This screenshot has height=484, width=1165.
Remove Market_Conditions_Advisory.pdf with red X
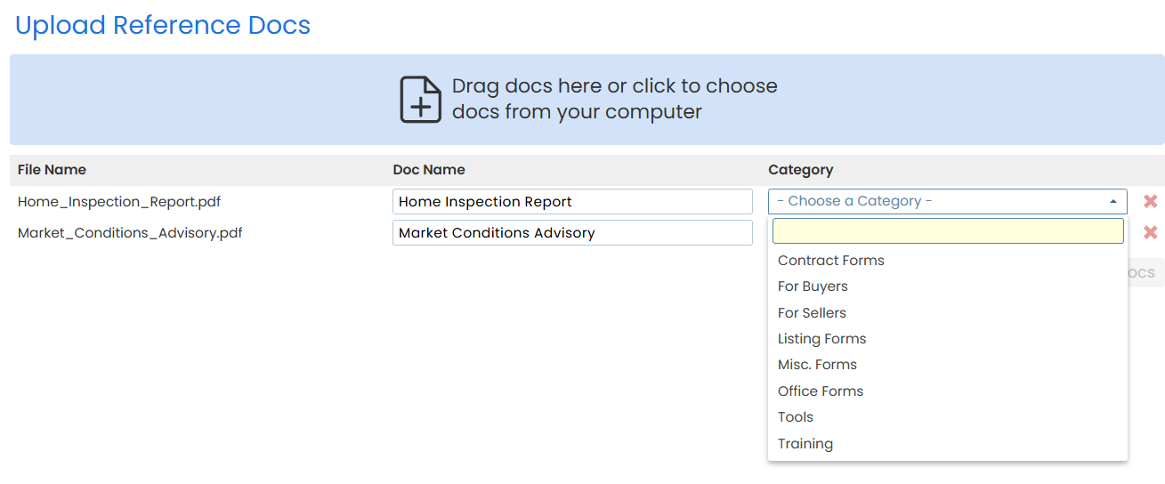(x=1150, y=233)
